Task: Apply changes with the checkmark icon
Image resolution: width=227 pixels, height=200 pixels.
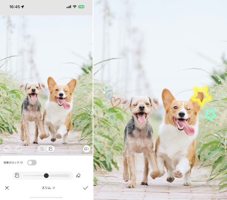Action: click(x=85, y=188)
